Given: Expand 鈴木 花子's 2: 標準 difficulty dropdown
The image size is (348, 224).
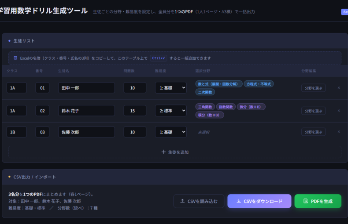Looking at the screenshot, I should pos(170,111).
